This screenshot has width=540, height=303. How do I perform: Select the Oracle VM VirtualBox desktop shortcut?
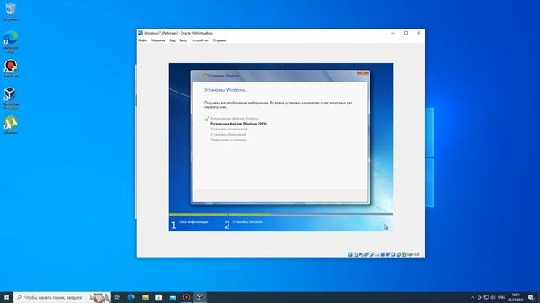point(11,98)
